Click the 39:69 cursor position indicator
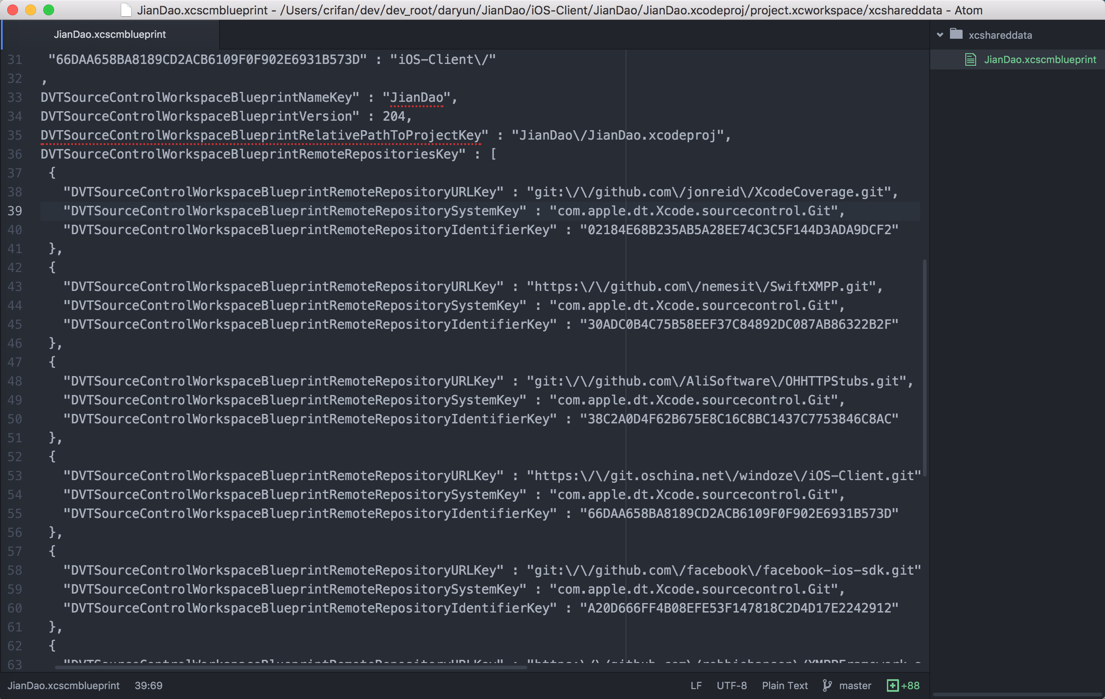The image size is (1105, 699). click(x=148, y=685)
